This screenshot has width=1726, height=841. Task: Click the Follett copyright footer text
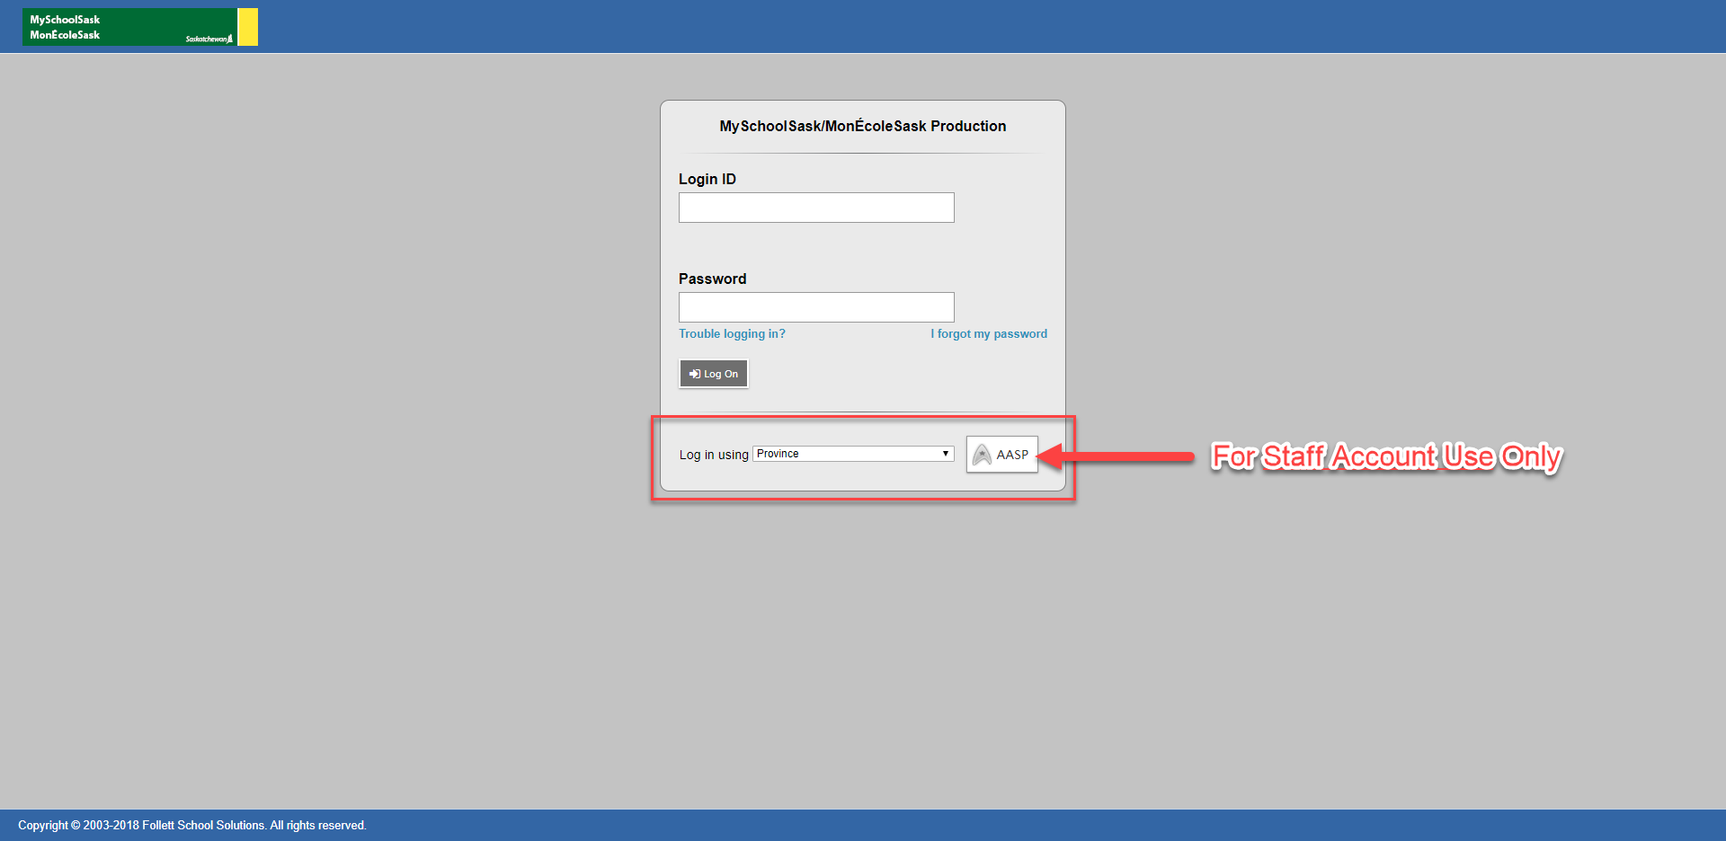192,825
